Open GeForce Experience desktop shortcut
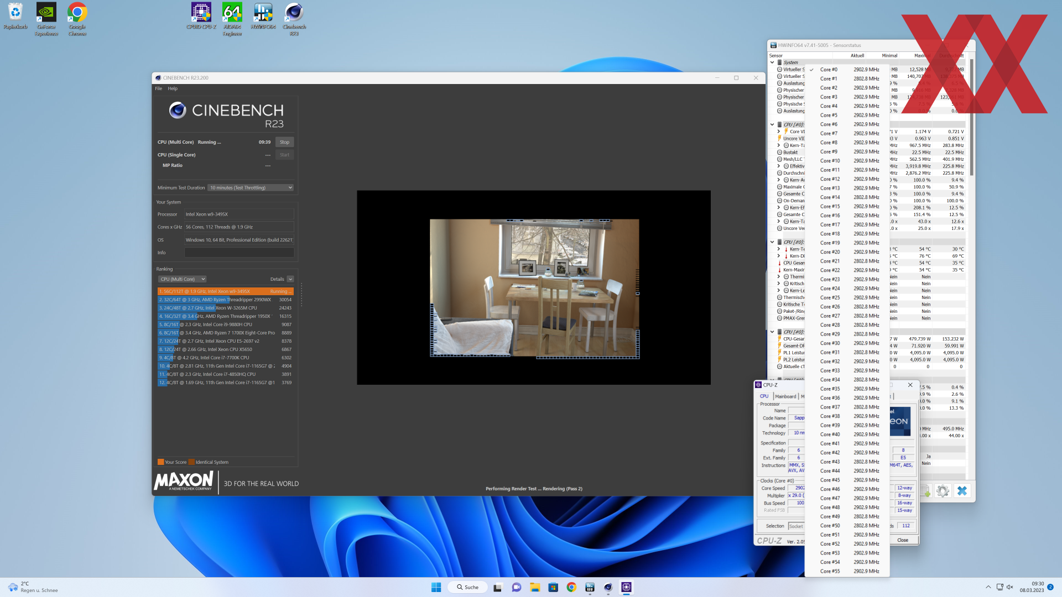 click(x=46, y=19)
